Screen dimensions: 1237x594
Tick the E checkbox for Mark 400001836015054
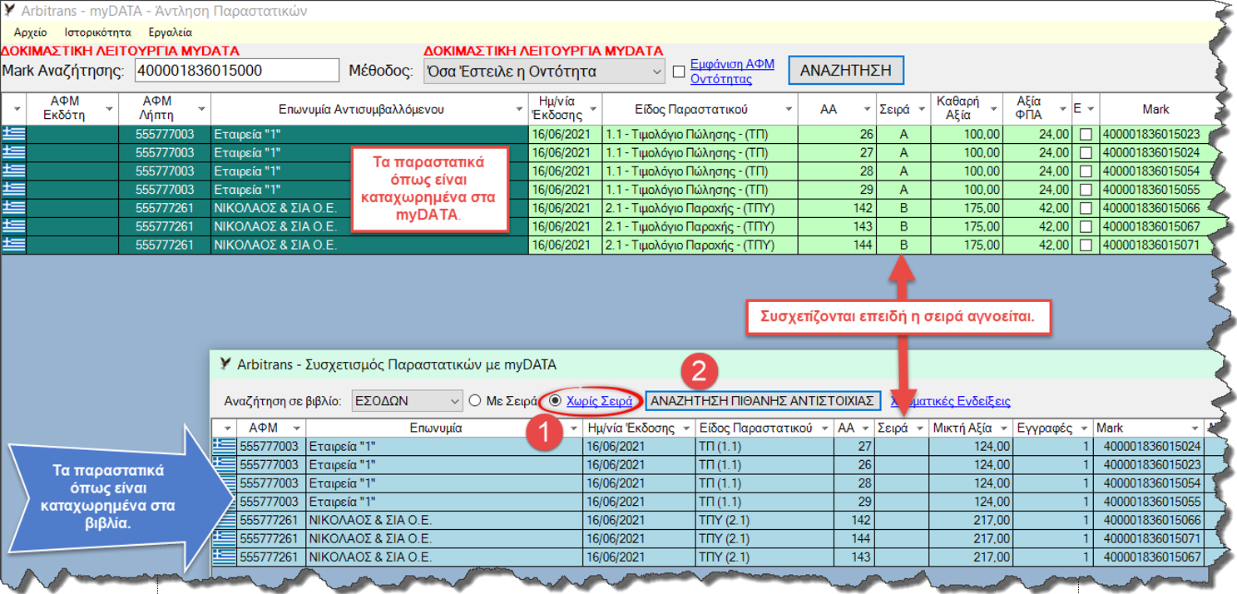coord(1086,171)
